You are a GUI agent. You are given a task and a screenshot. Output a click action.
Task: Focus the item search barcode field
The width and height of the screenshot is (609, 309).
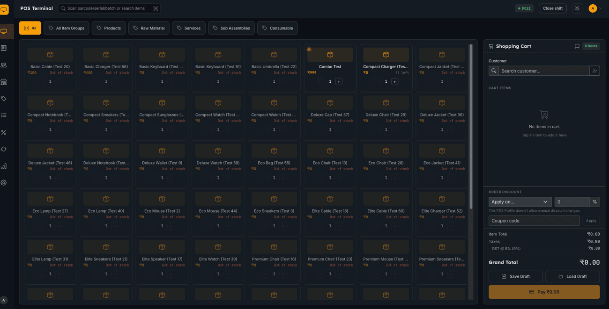click(109, 8)
